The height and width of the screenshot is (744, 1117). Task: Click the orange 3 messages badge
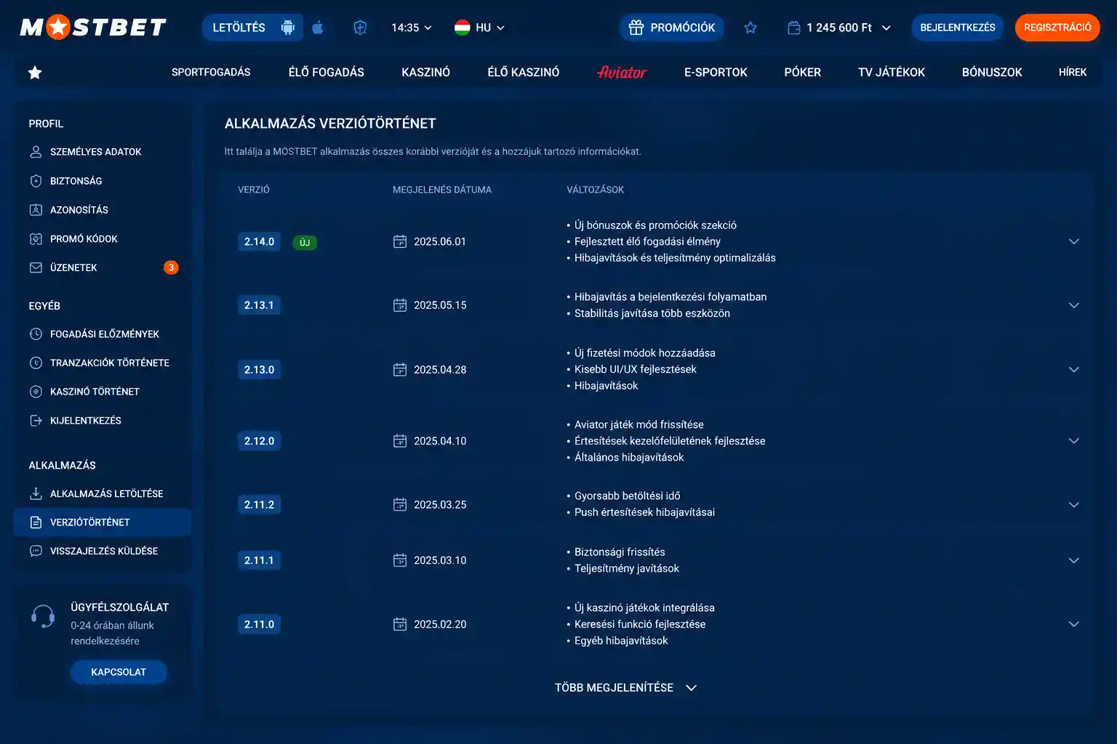click(x=171, y=267)
